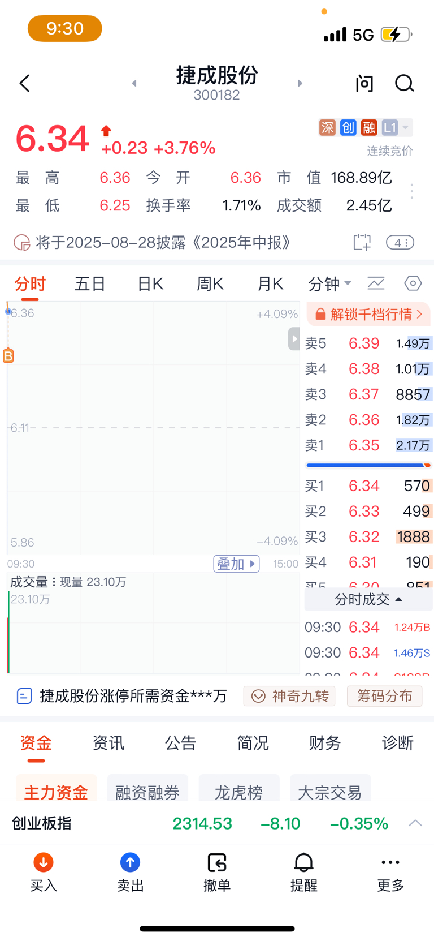434x941 pixels.
Task: Open the 神奇九转 indicator button
Action: [x=289, y=696]
